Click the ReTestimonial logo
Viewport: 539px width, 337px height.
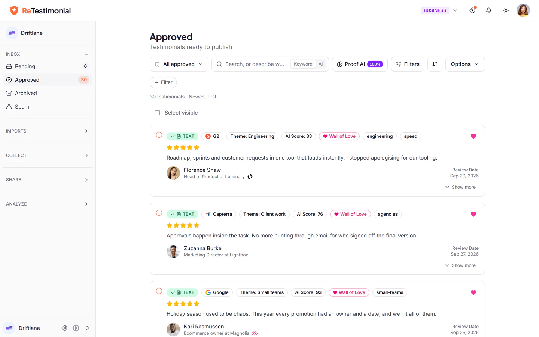[40, 10]
